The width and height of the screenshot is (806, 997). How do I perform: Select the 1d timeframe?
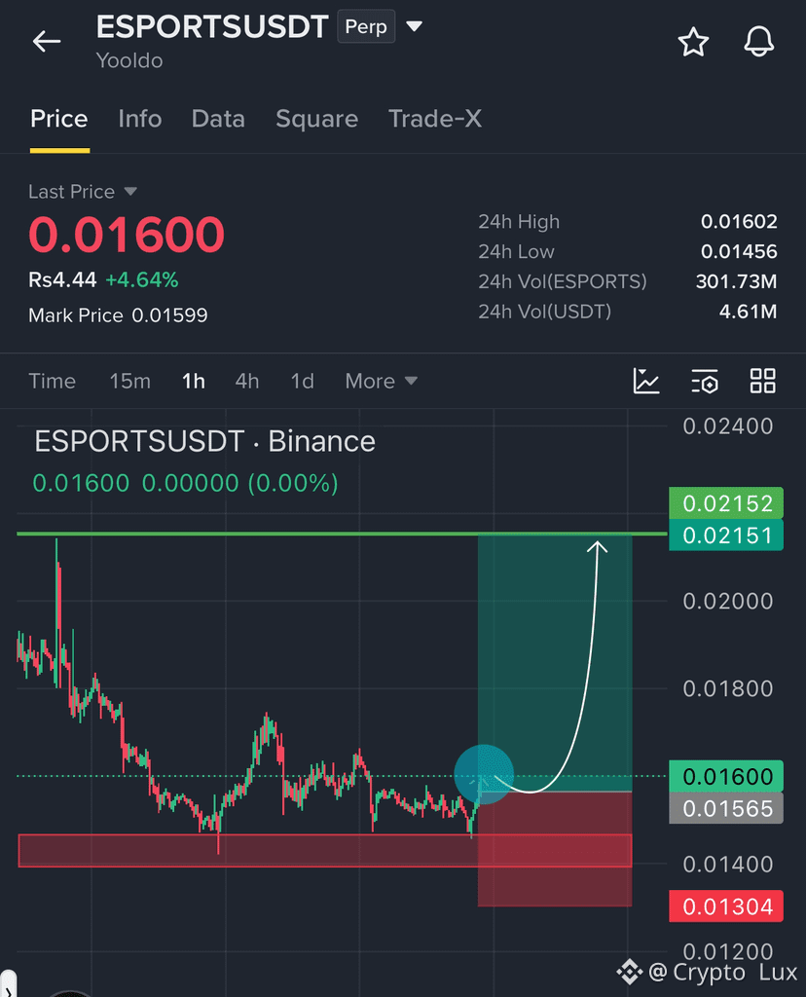(302, 381)
